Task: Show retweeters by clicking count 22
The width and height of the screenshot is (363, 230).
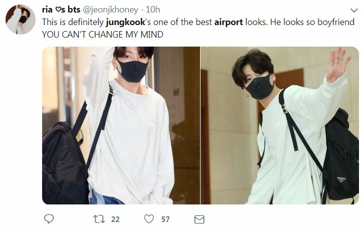Action: pyautogui.click(x=115, y=219)
